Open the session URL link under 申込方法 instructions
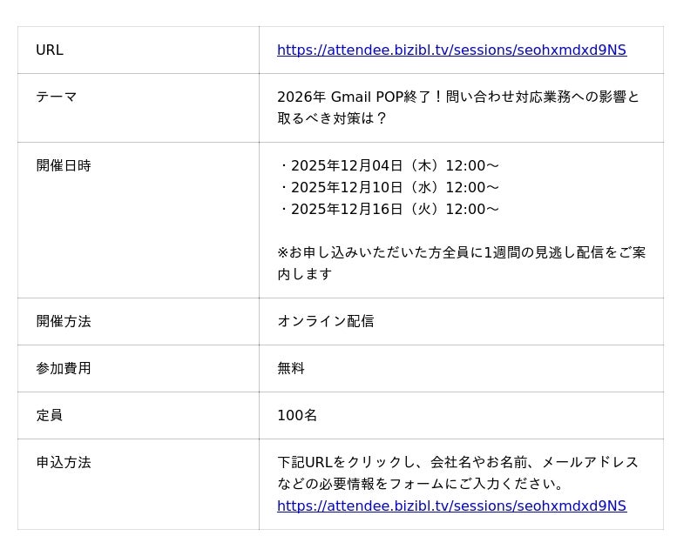697x556 pixels. tap(451, 506)
